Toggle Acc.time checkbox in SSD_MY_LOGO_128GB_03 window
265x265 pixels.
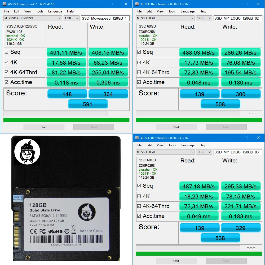coord(139,216)
